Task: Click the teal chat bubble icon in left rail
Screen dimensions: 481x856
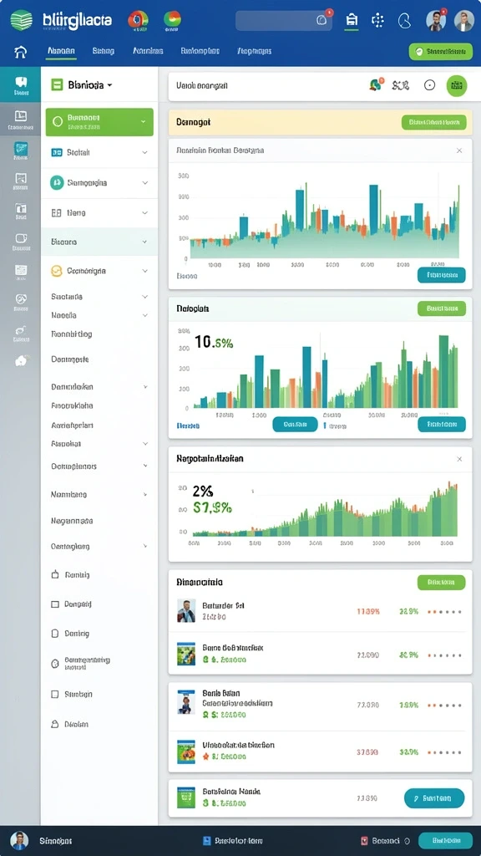Action: [x=21, y=86]
